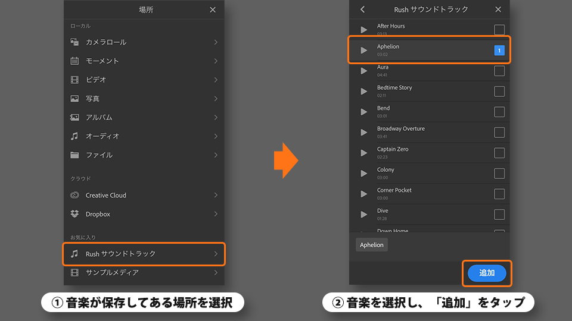Image resolution: width=572 pixels, height=321 pixels.
Task: Open オーディオ using its chevron
Action: tap(216, 136)
